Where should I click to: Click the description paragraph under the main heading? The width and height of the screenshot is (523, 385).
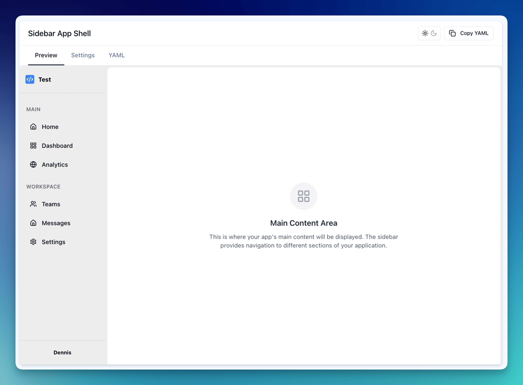pyautogui.click(x=303, y=241)
